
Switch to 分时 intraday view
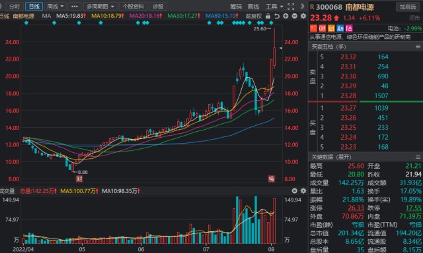pyautogui.click(x=15, y=7)
